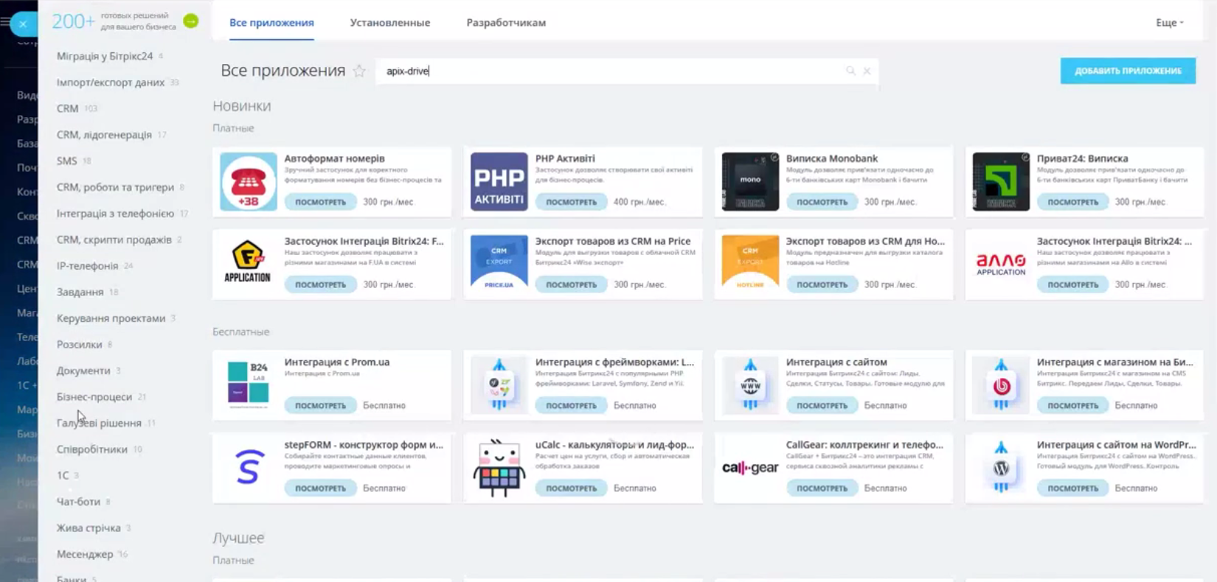Open Интеграция с магазином на Би... title
Screen dimensions: 1217x582
pos(1115,362)
